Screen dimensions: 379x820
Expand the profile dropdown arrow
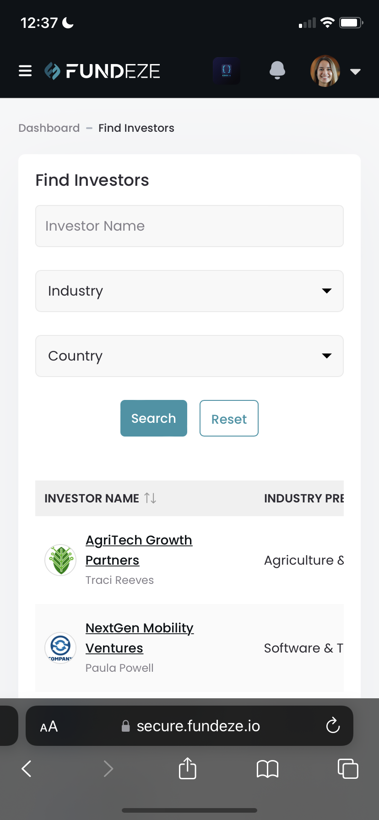tap(355, 71)
